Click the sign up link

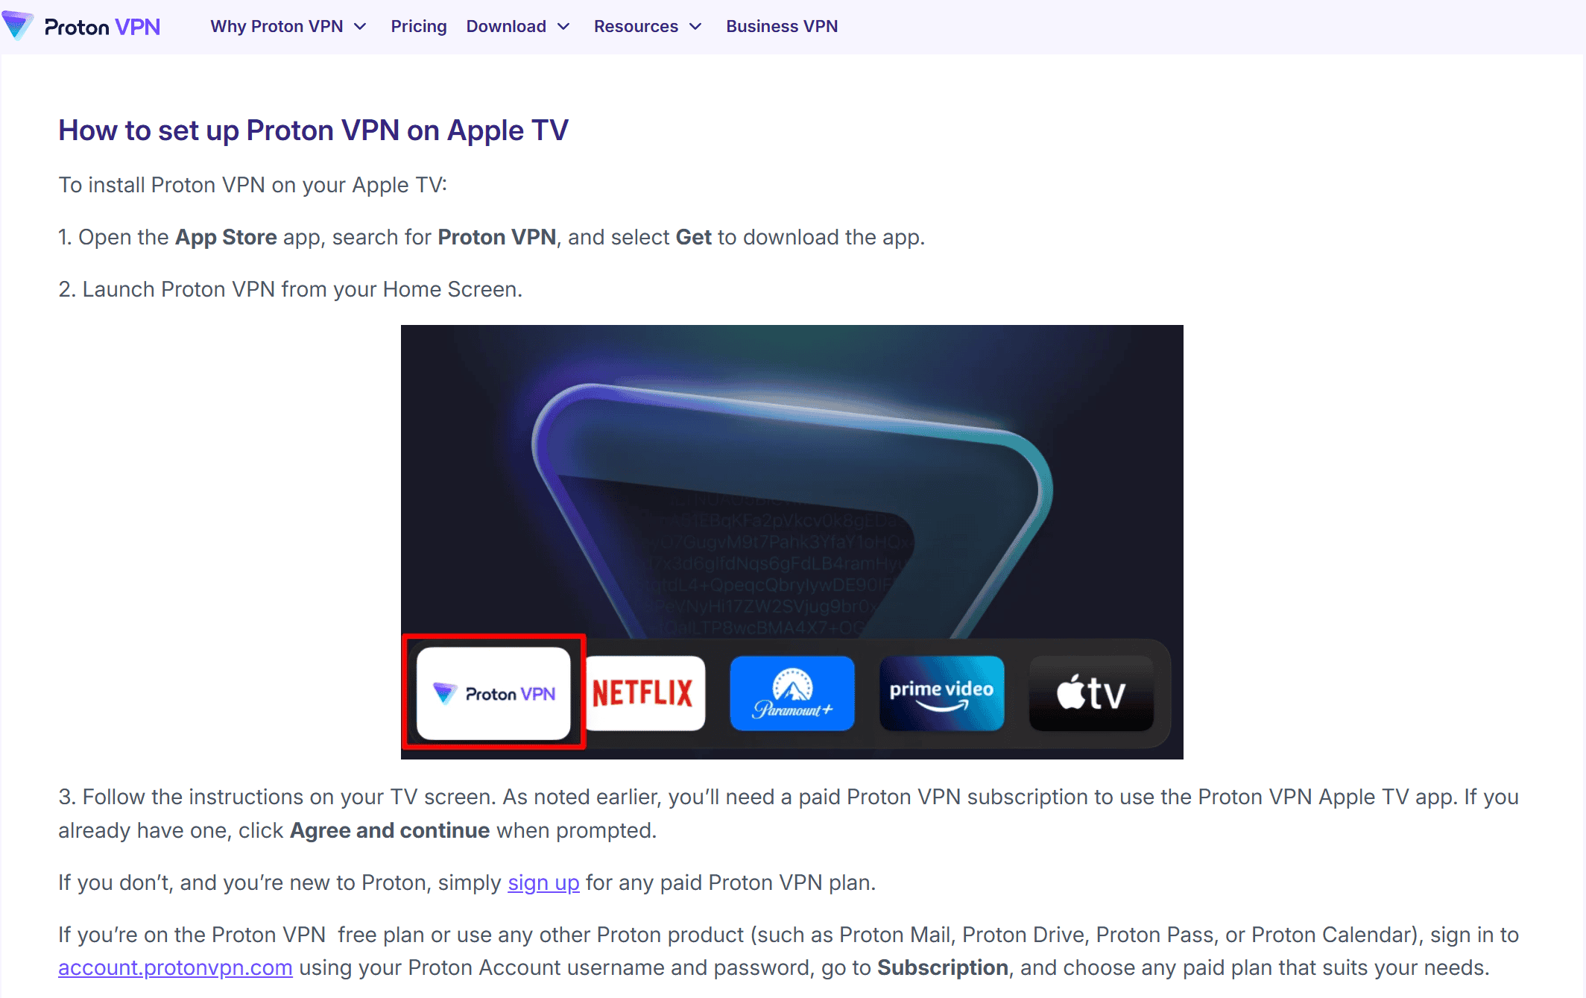point(543,882)
